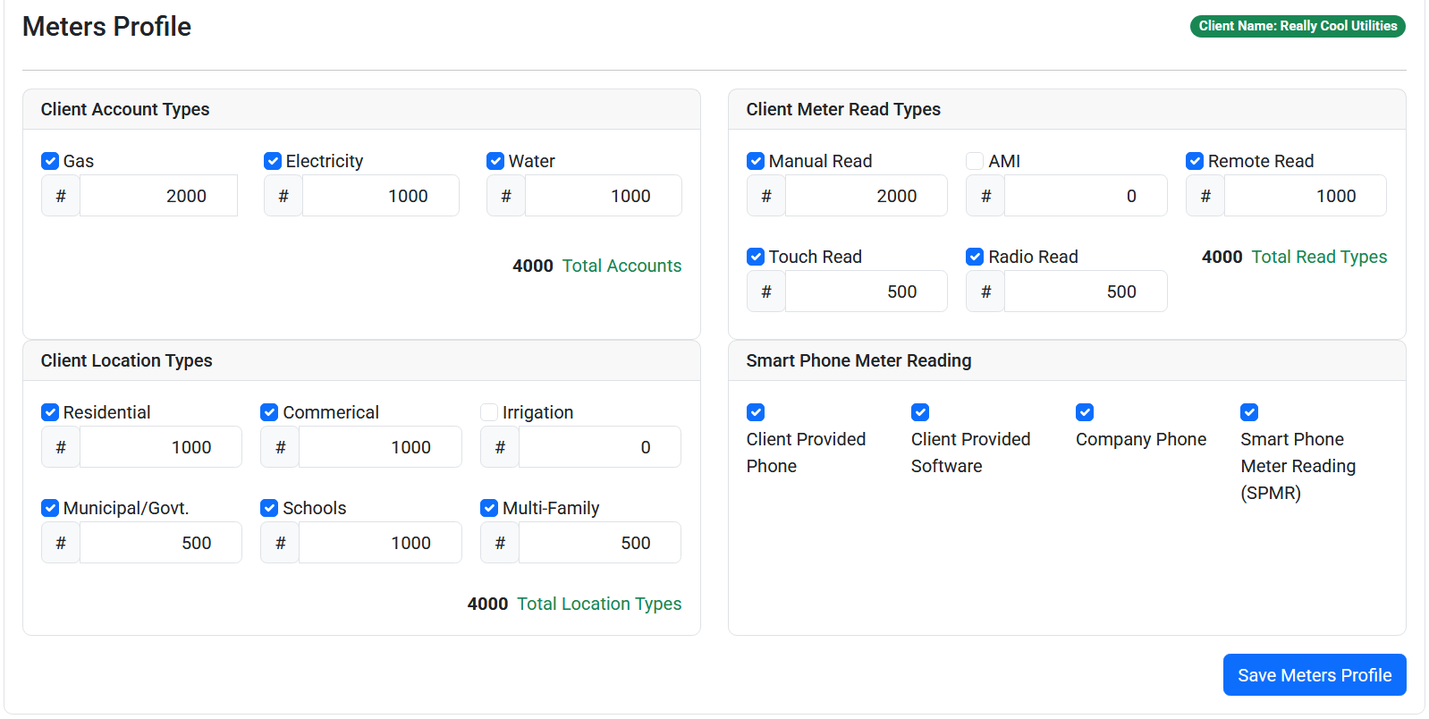Uncheck the Schools location checkbox
Image resolution: width=1429 pixels, height=719 pixels.
[x=269, y=508]
